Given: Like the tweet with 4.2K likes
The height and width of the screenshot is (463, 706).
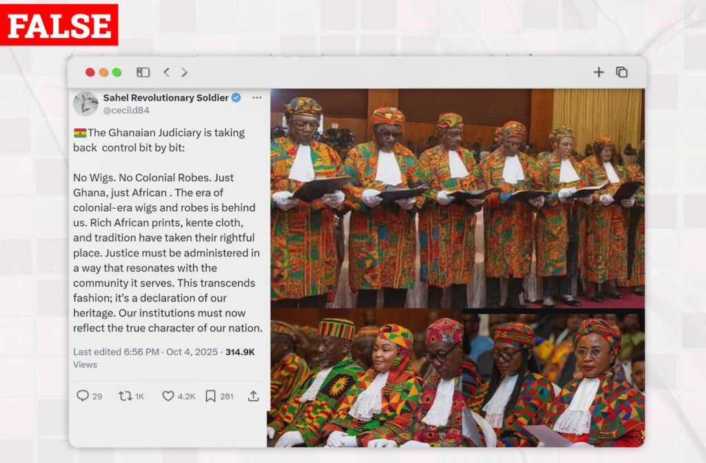Looking at the screenshot, I should (x=179, y=396).
